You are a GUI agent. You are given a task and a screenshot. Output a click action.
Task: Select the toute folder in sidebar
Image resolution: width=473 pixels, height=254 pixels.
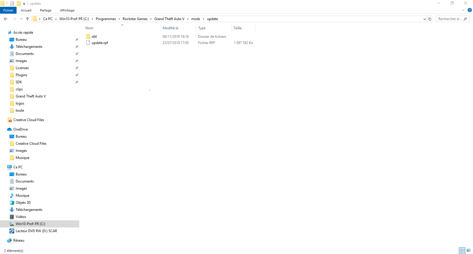coord(20,110)
